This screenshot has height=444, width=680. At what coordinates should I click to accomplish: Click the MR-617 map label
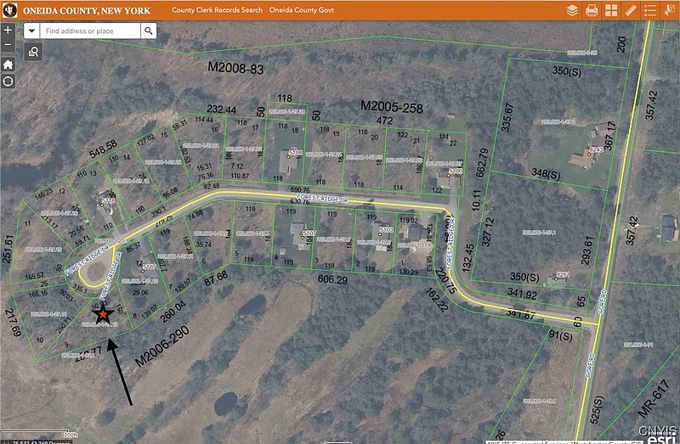coord(654,397)
